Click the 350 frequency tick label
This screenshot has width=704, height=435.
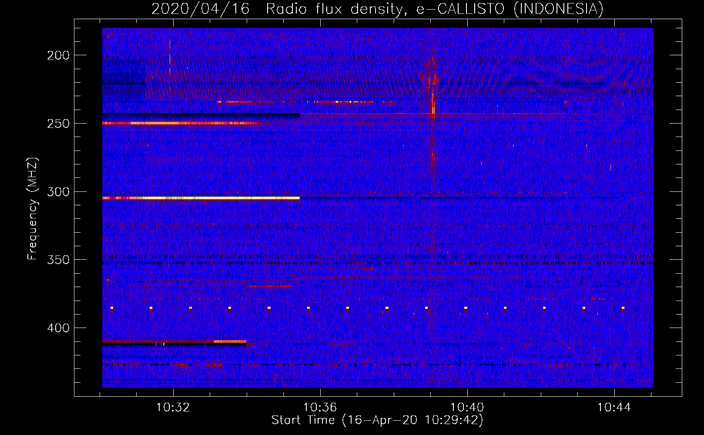[58, 260]
